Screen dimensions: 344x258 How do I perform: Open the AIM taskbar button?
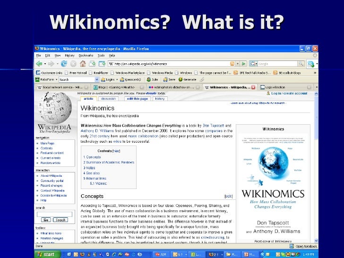coord(161,254)
